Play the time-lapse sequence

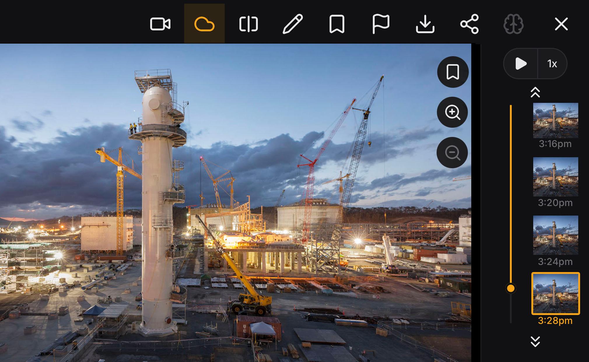click(521, 64)
